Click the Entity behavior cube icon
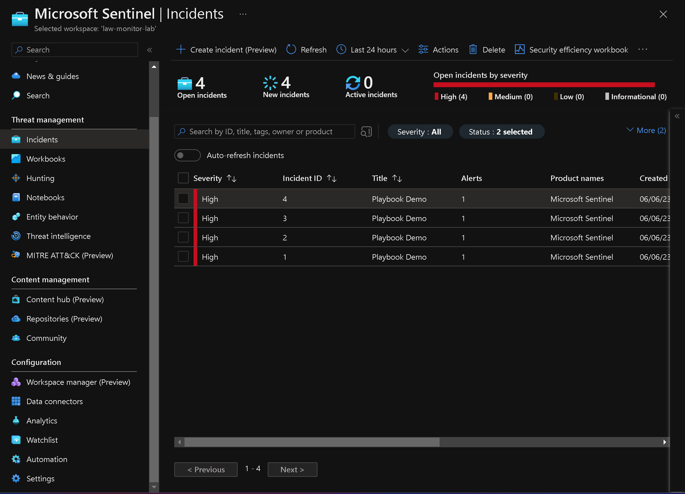Screen dimensions: 685x494 [16, 217]
